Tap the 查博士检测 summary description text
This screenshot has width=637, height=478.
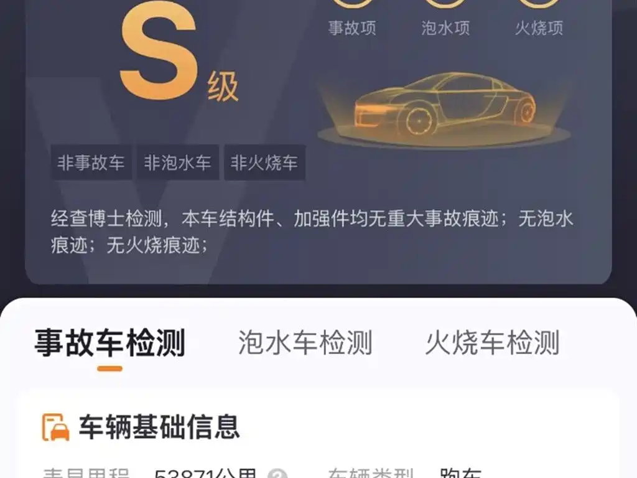point(312,232)
